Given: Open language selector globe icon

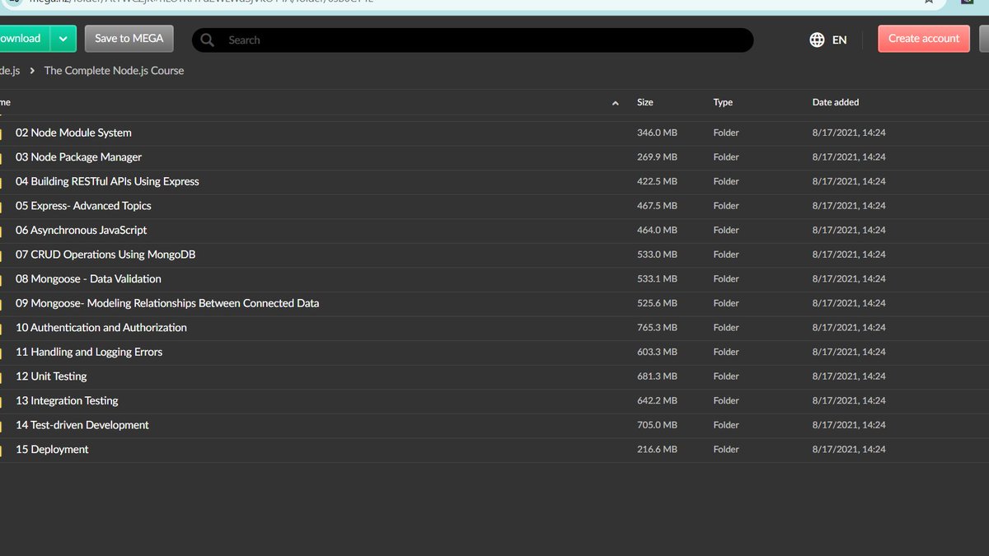Looking at the screenshot, I should [x=817, y=40].
